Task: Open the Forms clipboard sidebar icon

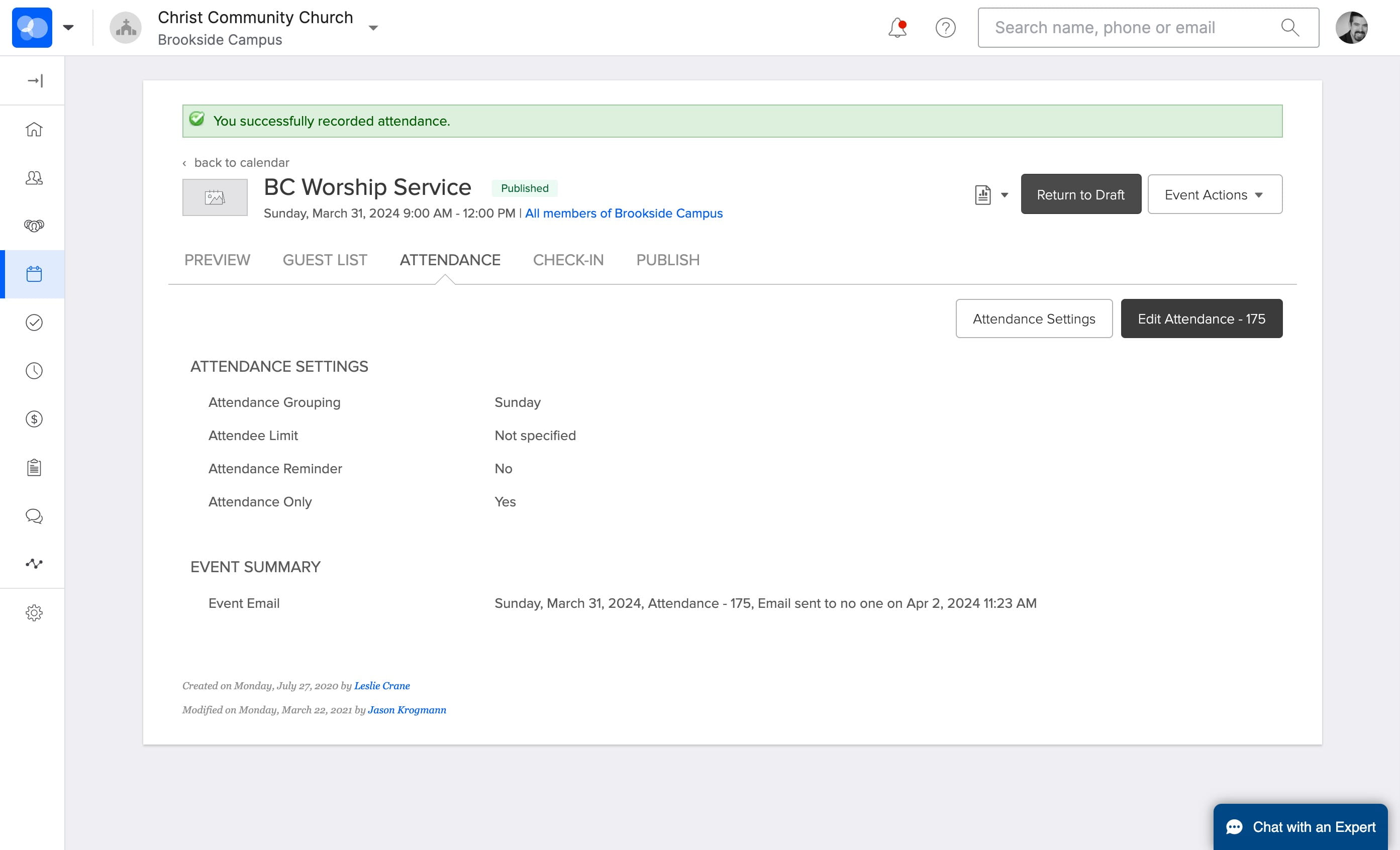Action: point(34,468)
